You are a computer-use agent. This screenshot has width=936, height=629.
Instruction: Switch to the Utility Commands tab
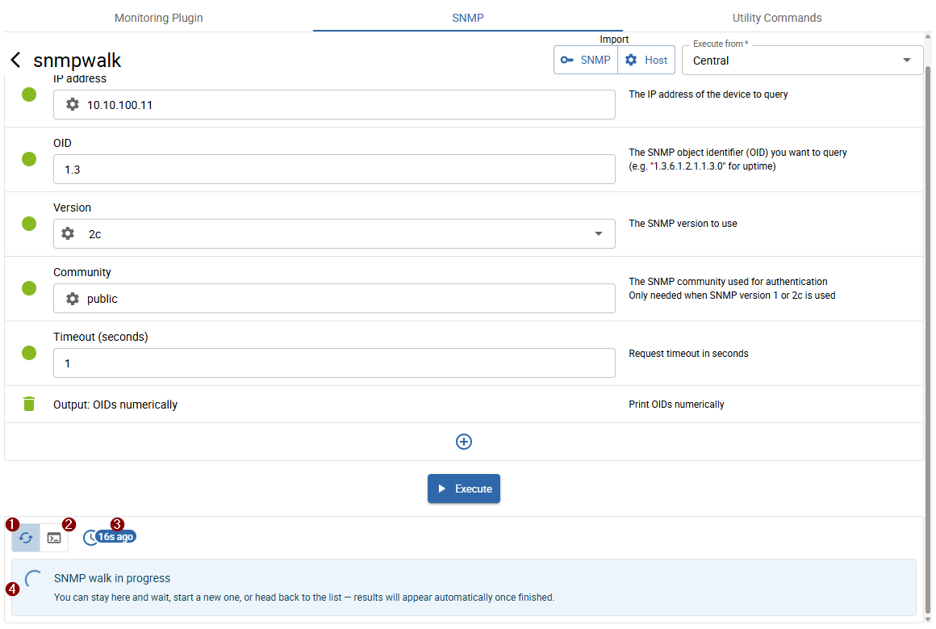[x=776, y=18]
